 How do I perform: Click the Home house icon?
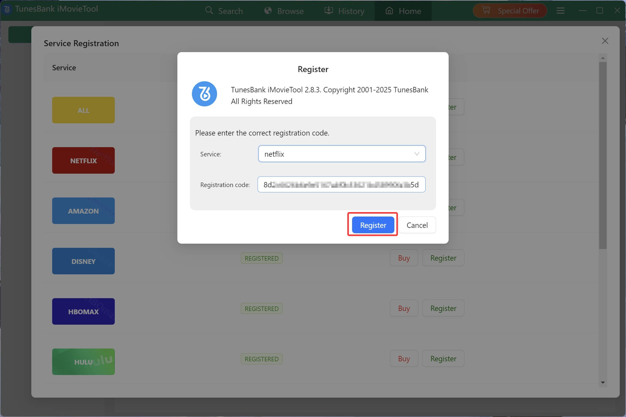[x=389, y=11]
